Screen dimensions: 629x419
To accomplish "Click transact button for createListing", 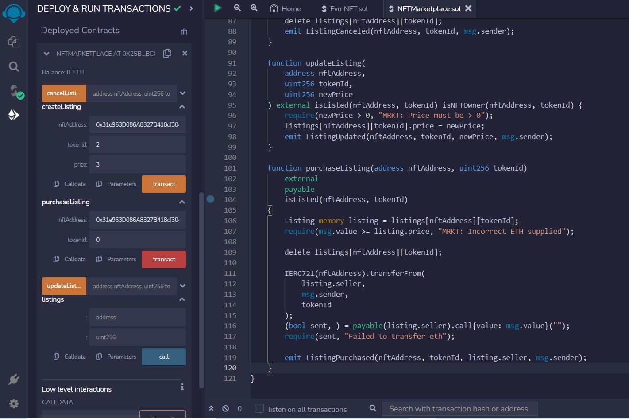I will tap(164, 184).
